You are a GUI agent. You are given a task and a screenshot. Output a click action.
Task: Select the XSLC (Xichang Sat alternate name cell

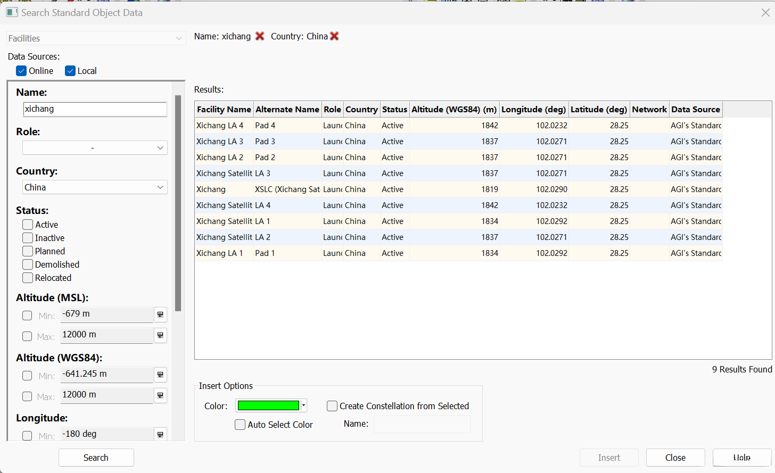[x=287, y=189]
